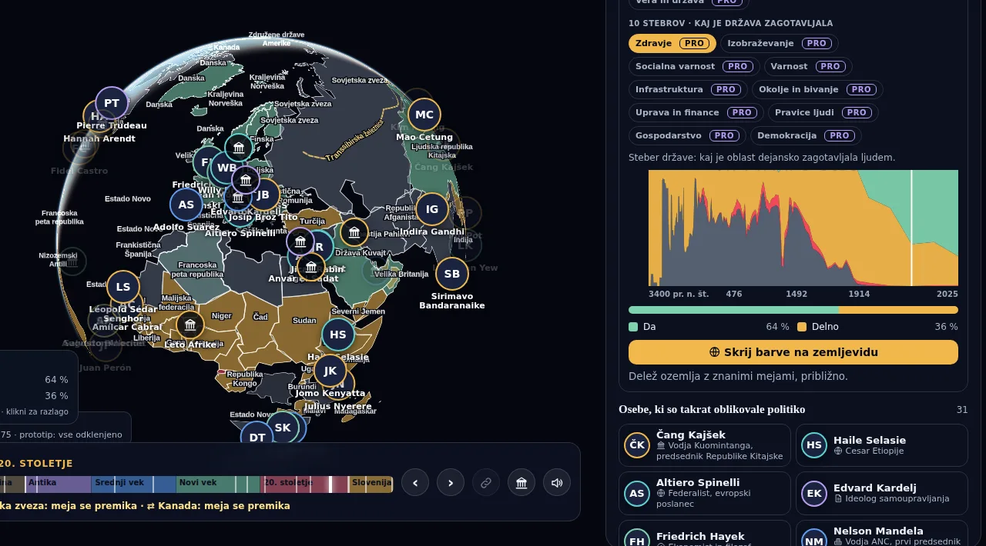Pick the Okolje in bivanje pillar
Screen dimensions: 986x546
click(817, 90)
